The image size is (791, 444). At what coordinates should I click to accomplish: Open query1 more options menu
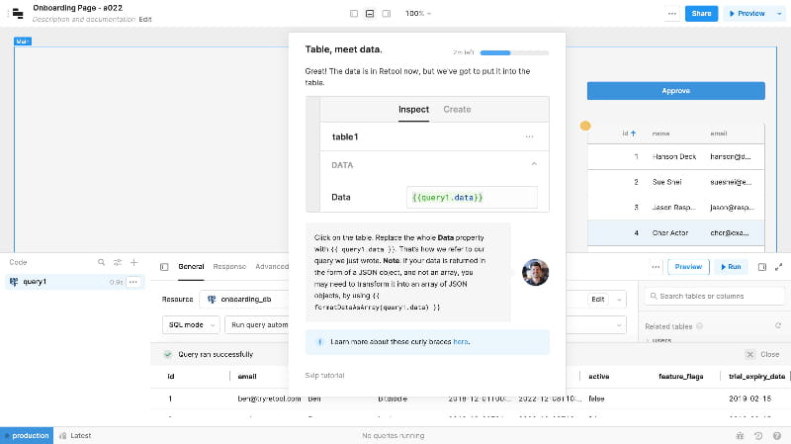pyautogui.click(x=133, y=282)
